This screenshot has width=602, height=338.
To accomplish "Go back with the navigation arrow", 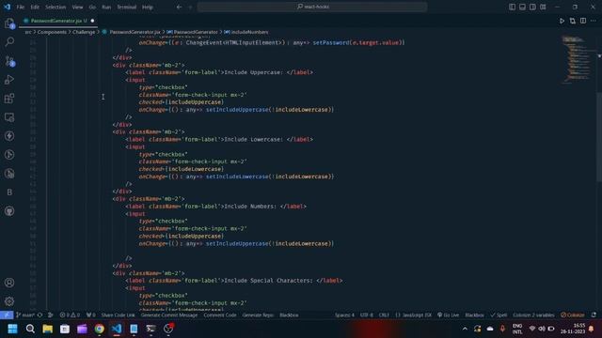I will pyautogui.click(x=179, y=7).
